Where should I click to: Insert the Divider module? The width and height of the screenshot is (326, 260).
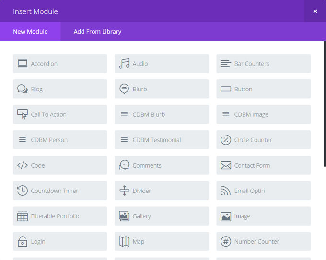click(162, 191)
